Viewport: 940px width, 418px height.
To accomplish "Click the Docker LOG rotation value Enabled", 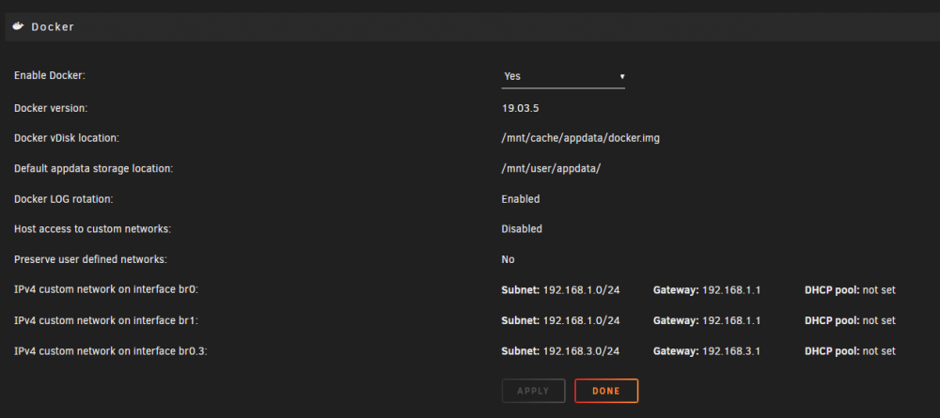I will coord(521,199).
